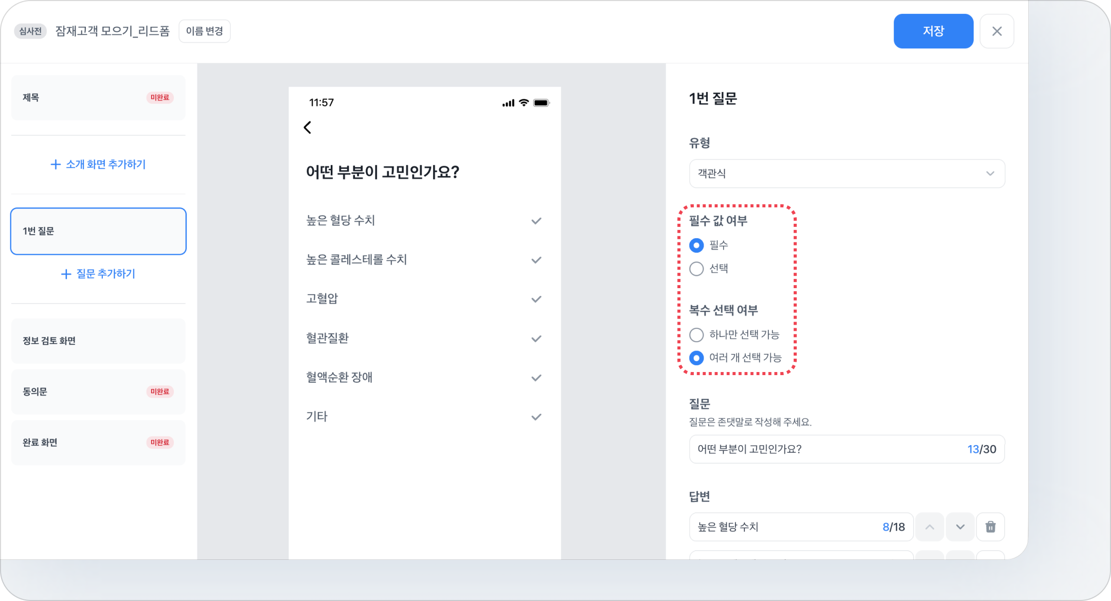
Task: Click the back arrow in the phone preview
Action: (x=308, y=128)
